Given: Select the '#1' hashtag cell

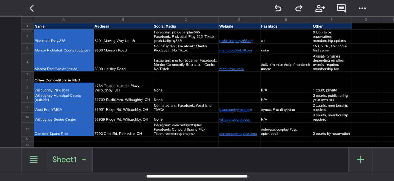Looking at the screenshot, I should [x=286, y=36].
